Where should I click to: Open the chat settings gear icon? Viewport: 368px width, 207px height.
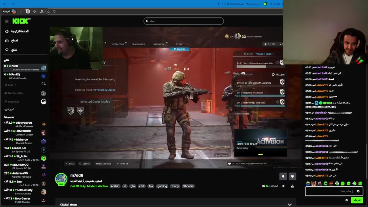(x=346, y=200)
